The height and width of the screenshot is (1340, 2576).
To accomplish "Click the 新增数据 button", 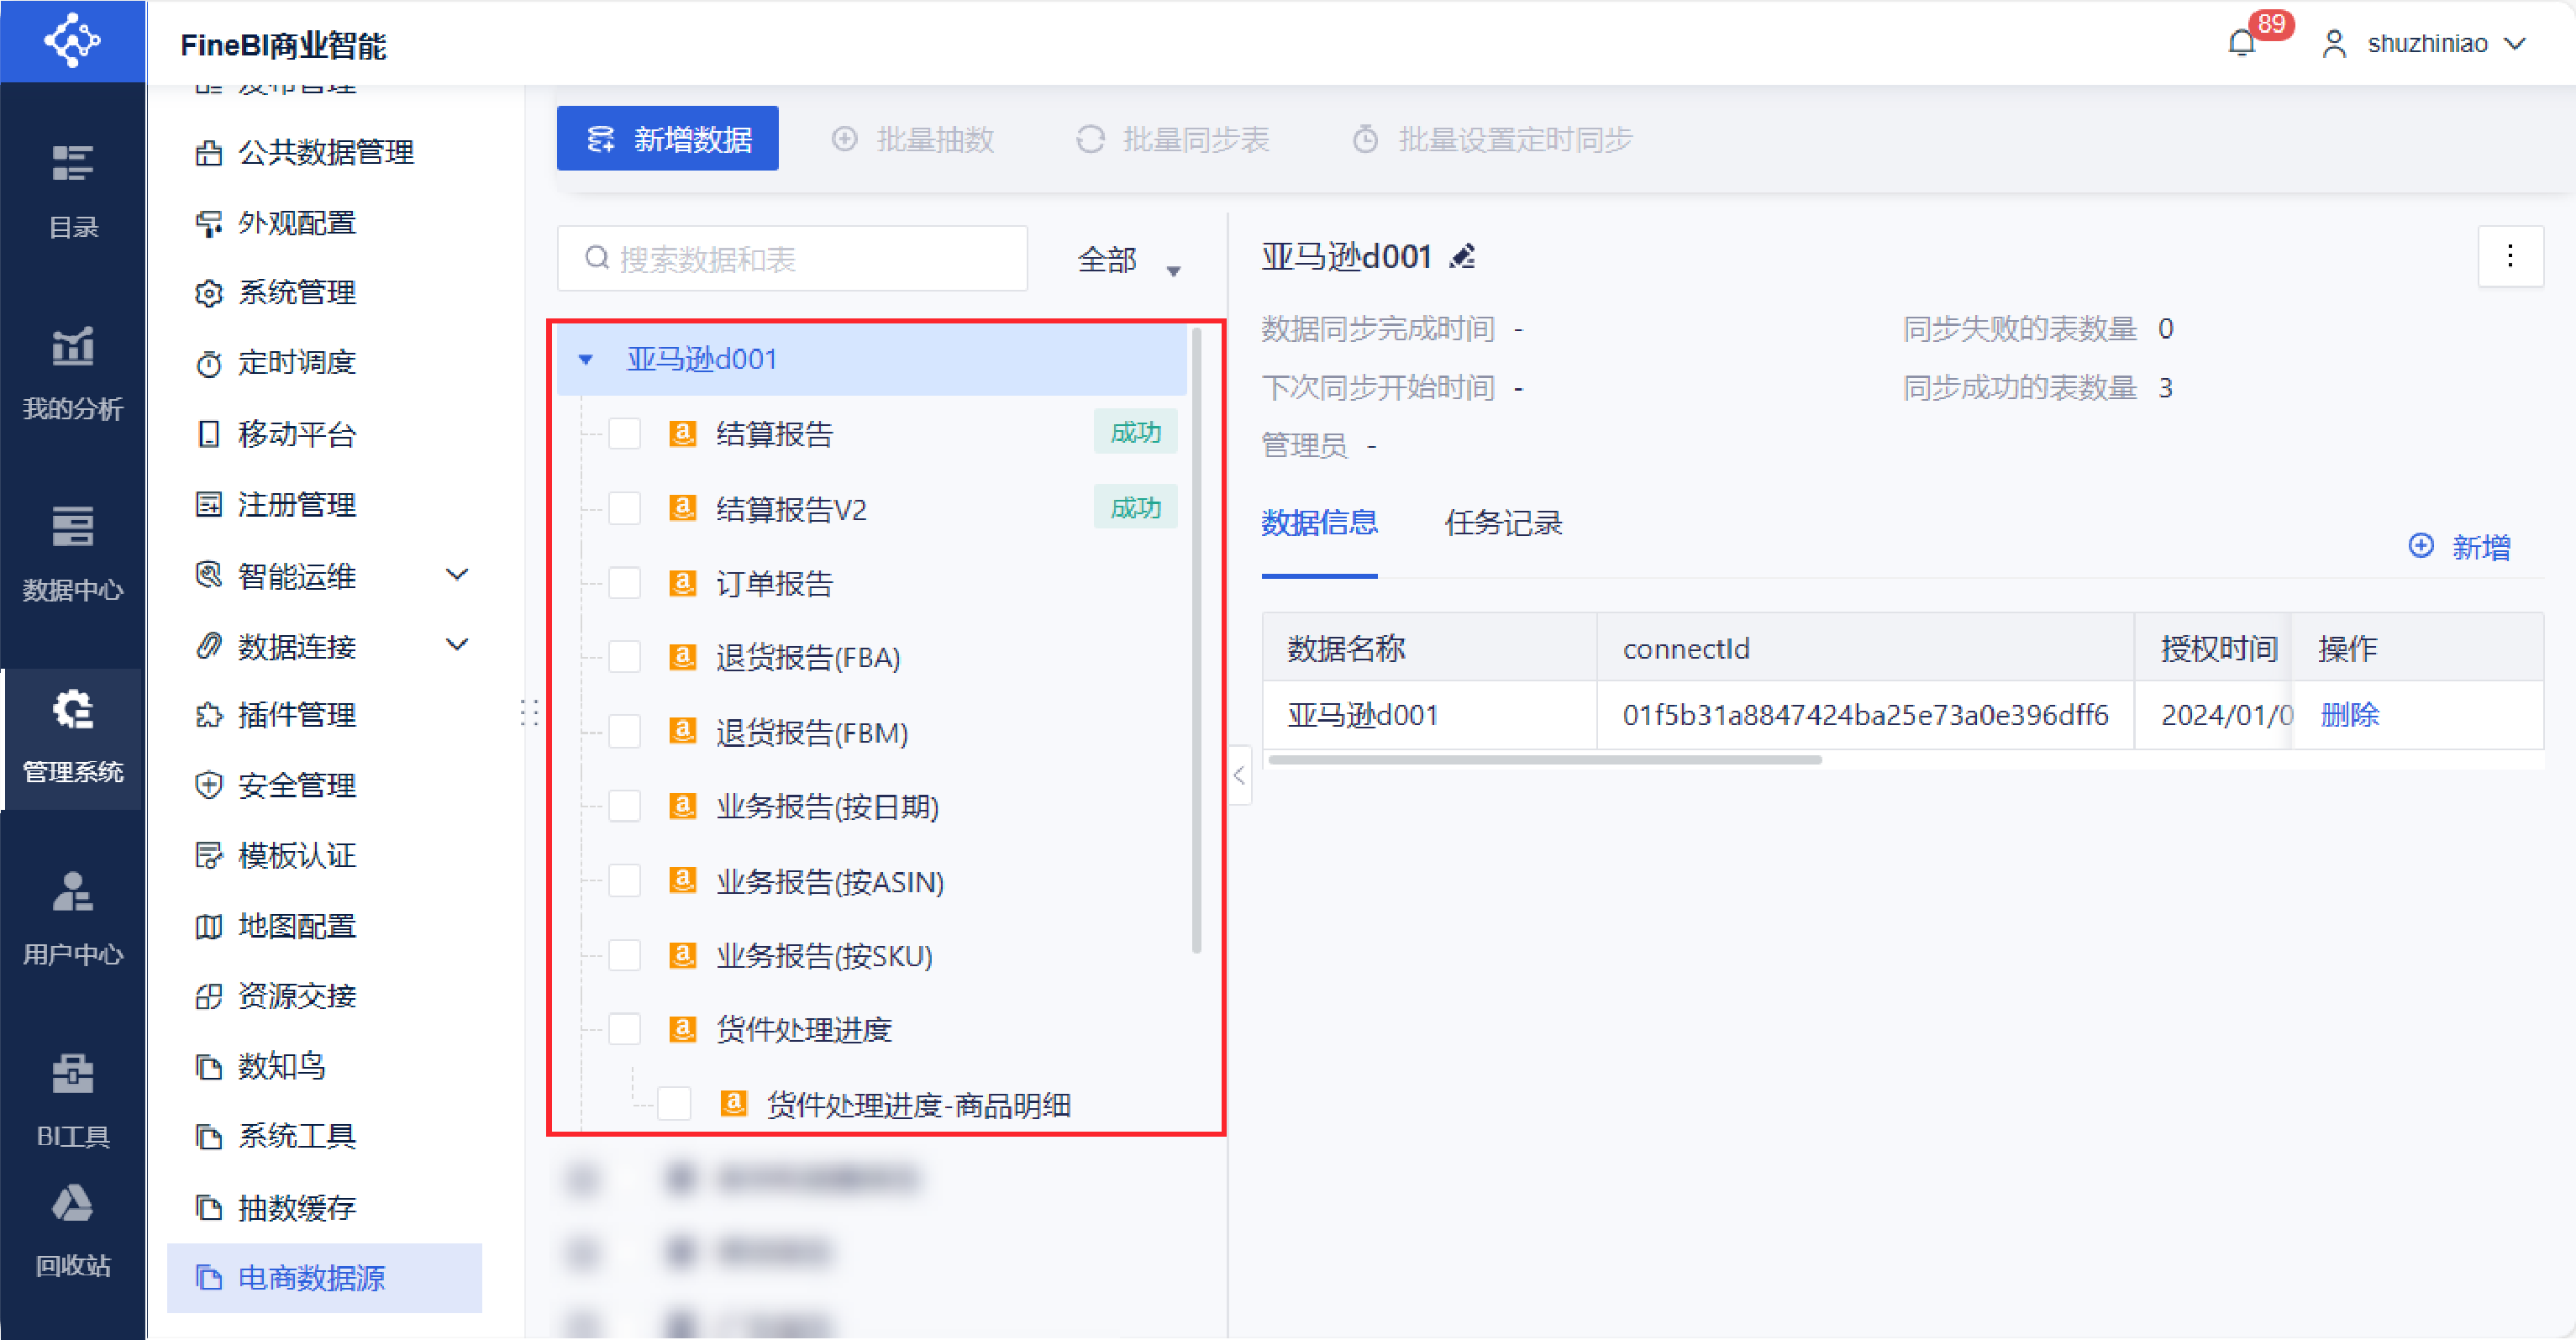I will coord(667,139).
